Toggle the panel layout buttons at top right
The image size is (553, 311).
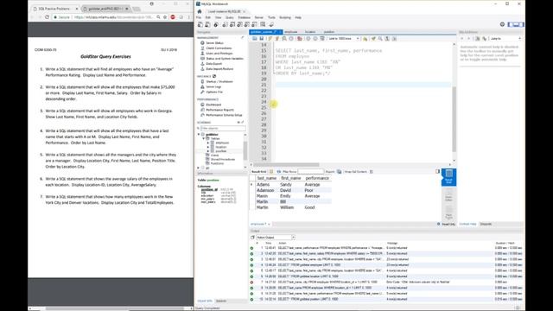coord(516,24)
